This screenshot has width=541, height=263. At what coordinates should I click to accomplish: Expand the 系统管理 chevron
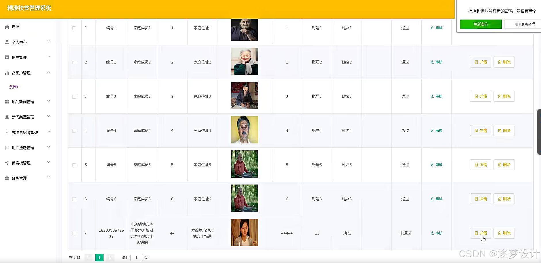[49, 178]
